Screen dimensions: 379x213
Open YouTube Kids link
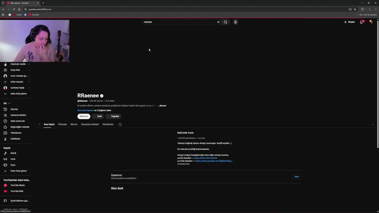pyautogui.click(x=17, y=191)
